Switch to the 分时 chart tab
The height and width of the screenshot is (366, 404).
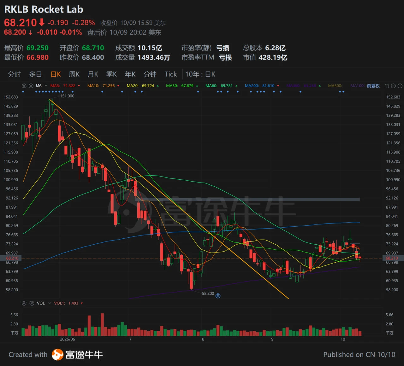point(15,74)
